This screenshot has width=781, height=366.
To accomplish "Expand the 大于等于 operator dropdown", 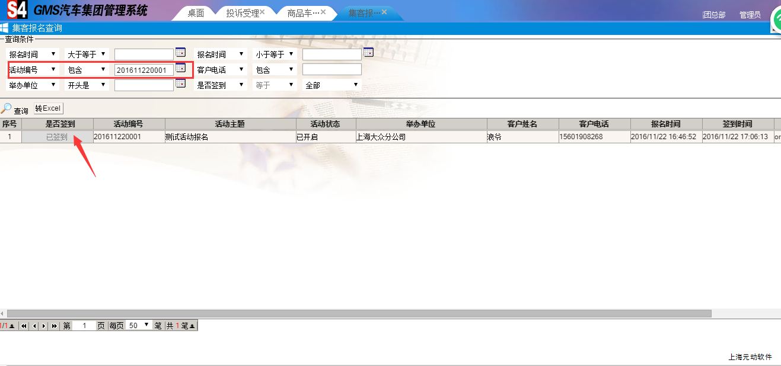I will [x=87, y=54].
